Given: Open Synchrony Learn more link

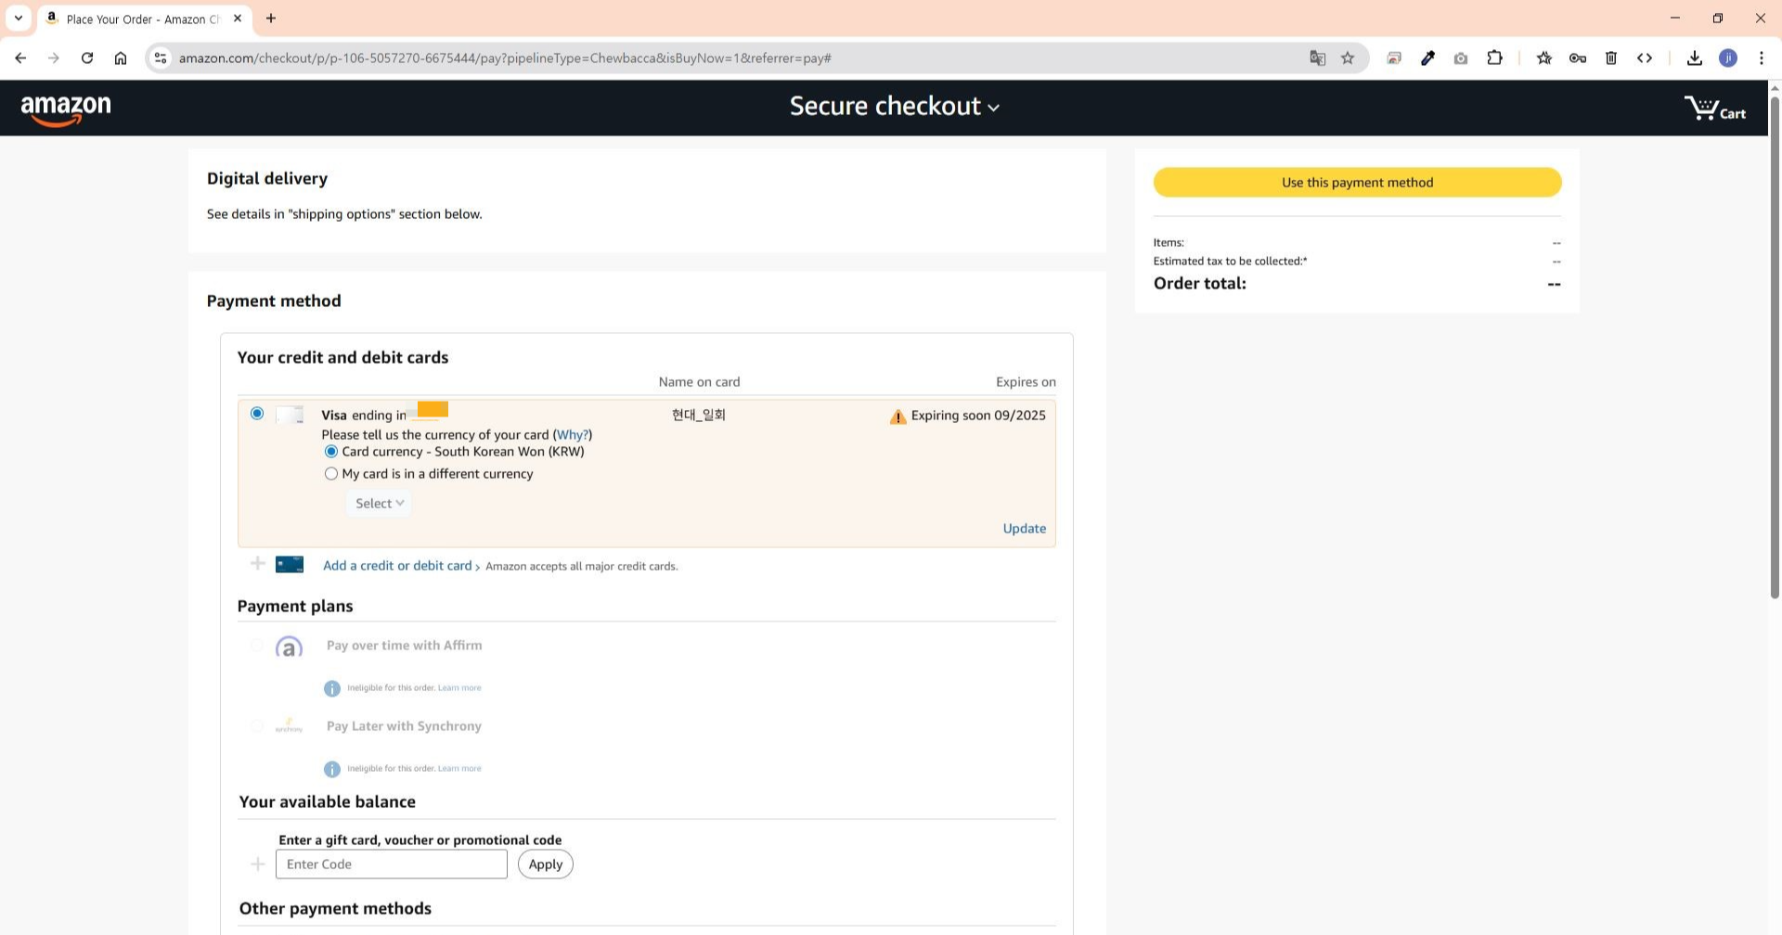Looking at the screenshot, I should pos(459,769).
